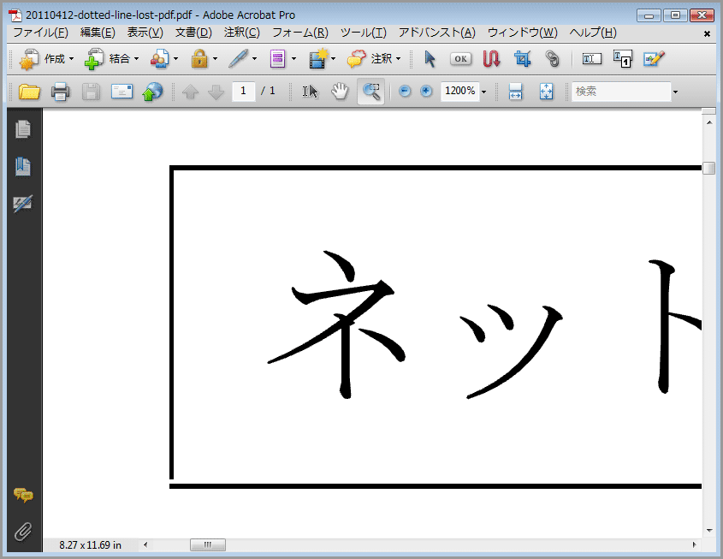Open the 編集(E) menu
Image resolution: width=723 pixels, height=559 pixels.
(x=98, y=33)
